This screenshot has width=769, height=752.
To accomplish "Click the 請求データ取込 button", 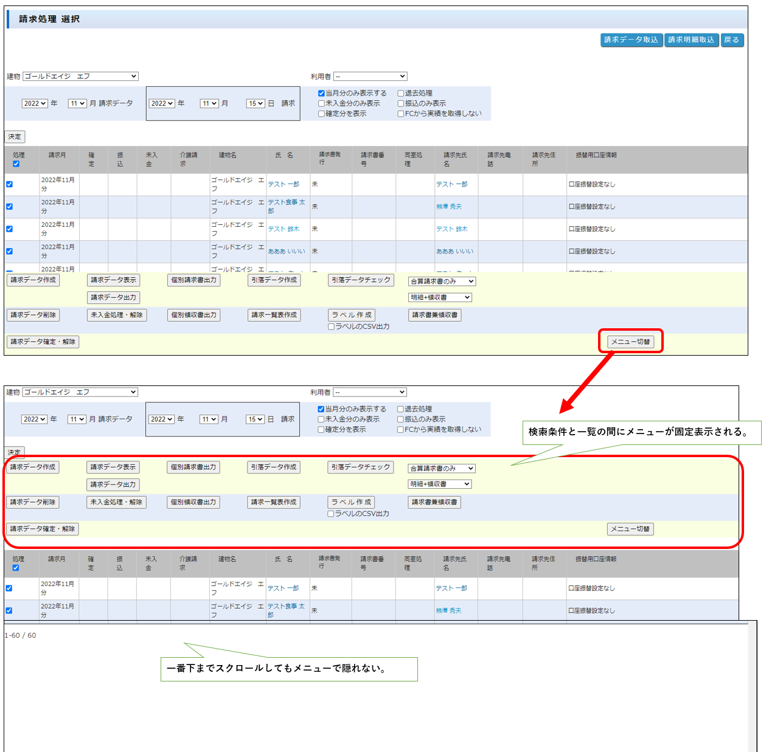I will tap(631, 40).
